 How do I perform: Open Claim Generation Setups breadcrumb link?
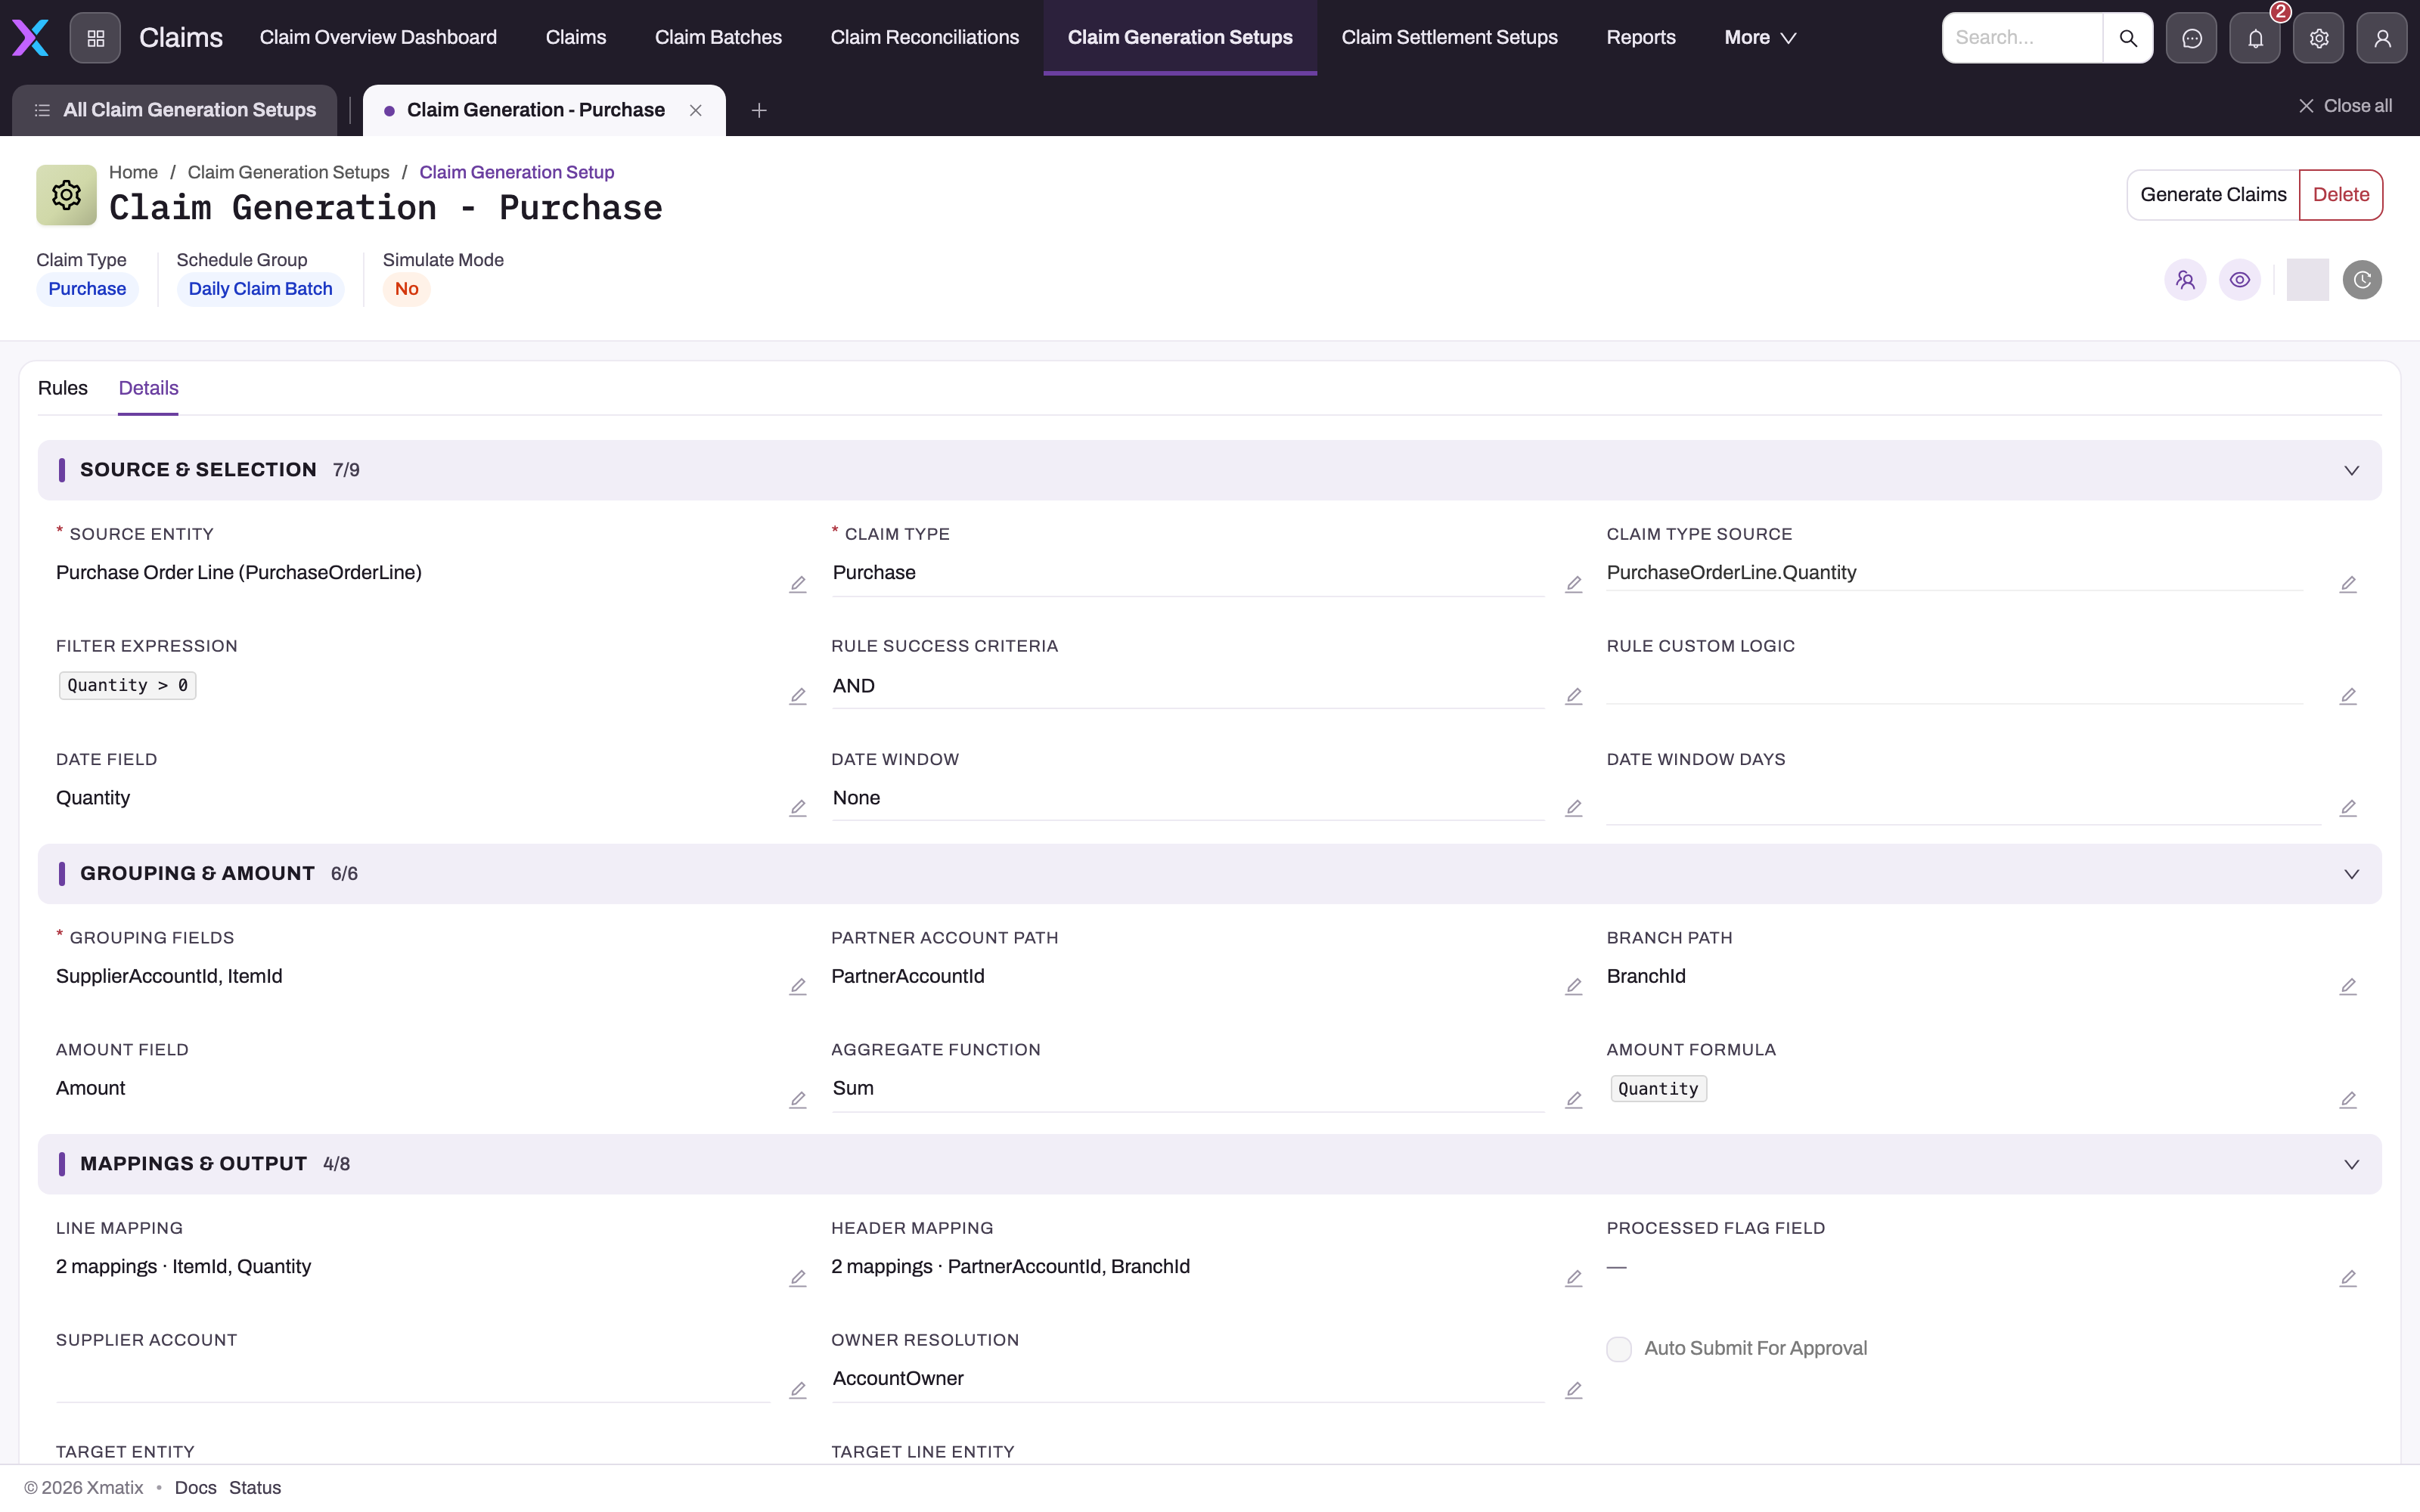pos(288,172)
